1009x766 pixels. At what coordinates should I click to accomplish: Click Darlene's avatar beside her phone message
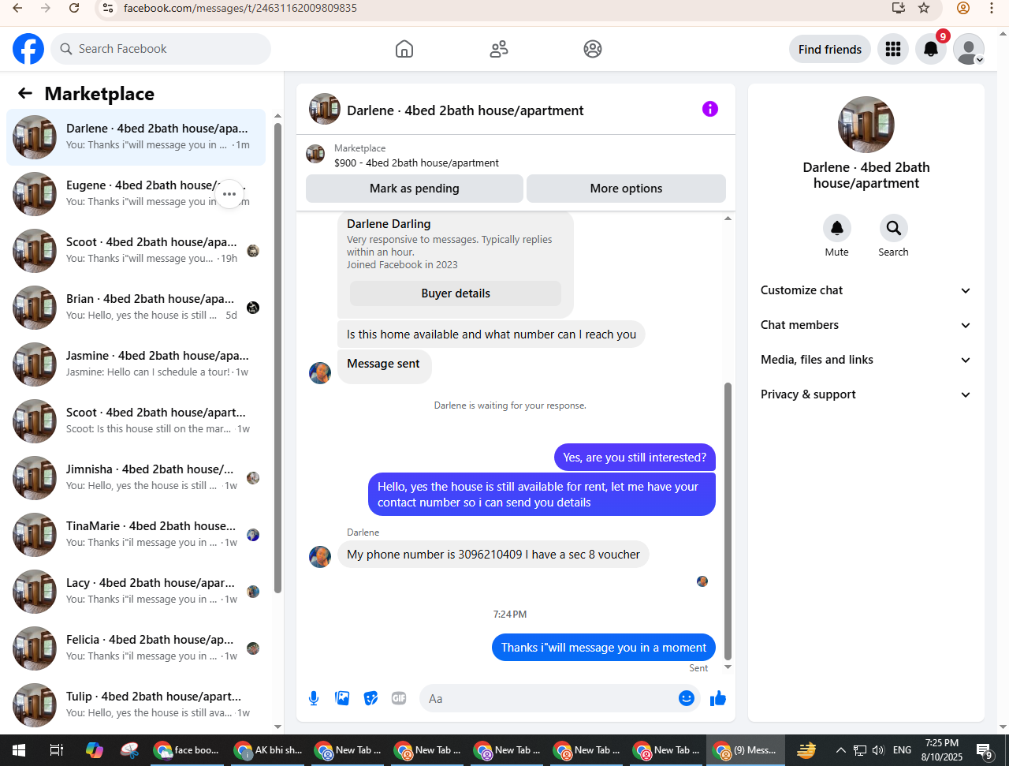[x=320, y=556]
